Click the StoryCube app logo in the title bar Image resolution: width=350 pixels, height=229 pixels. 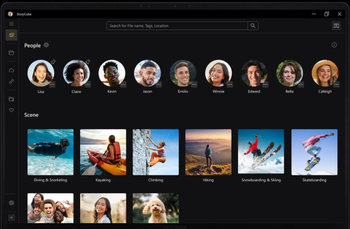(10, 14)
